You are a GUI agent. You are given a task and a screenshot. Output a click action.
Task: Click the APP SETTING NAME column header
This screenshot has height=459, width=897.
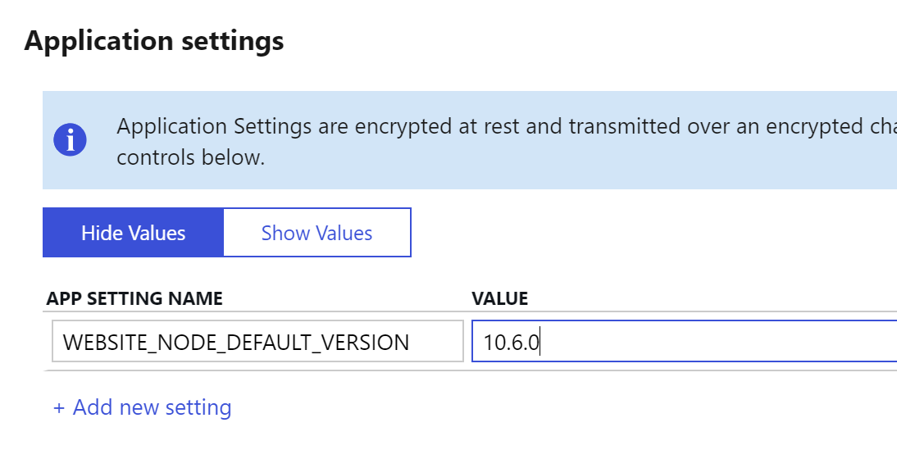(x=134, y=299)
